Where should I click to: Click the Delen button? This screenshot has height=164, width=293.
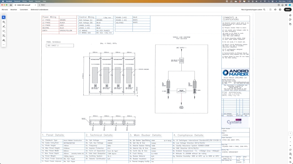[x=287, y=10]
